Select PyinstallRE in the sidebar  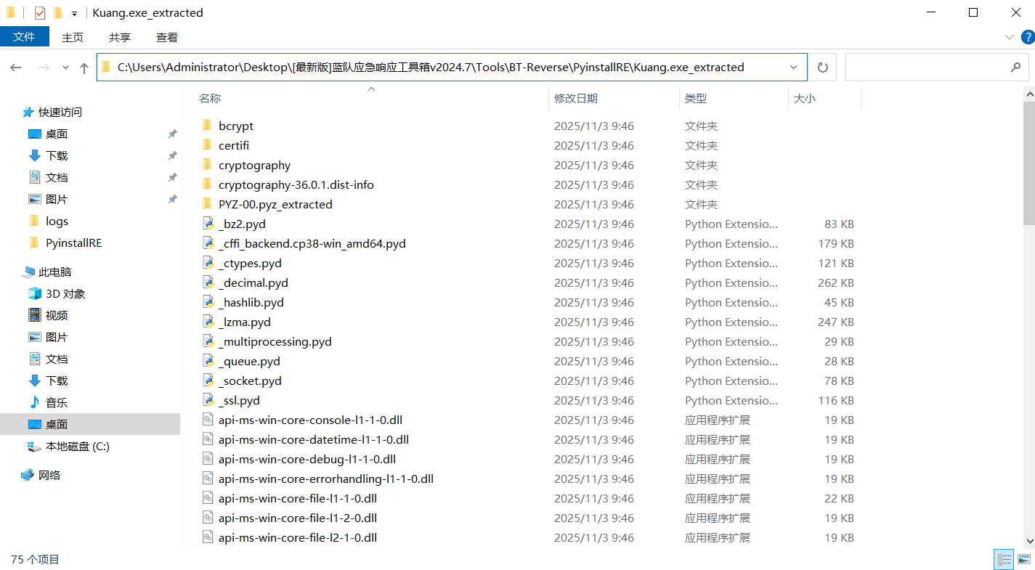pos(73,243)
